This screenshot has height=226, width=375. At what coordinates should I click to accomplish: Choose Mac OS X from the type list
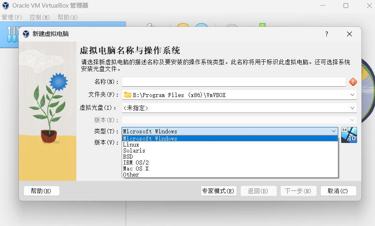230,169
